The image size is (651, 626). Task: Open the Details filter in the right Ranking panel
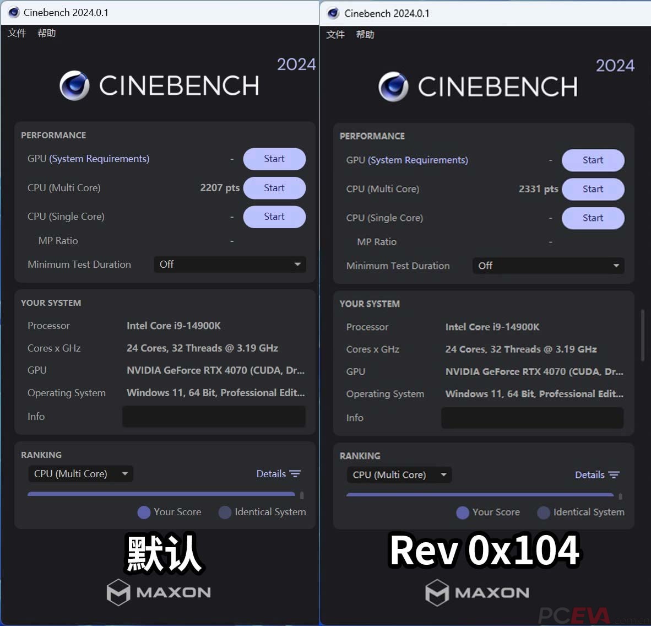click(597, 474)
